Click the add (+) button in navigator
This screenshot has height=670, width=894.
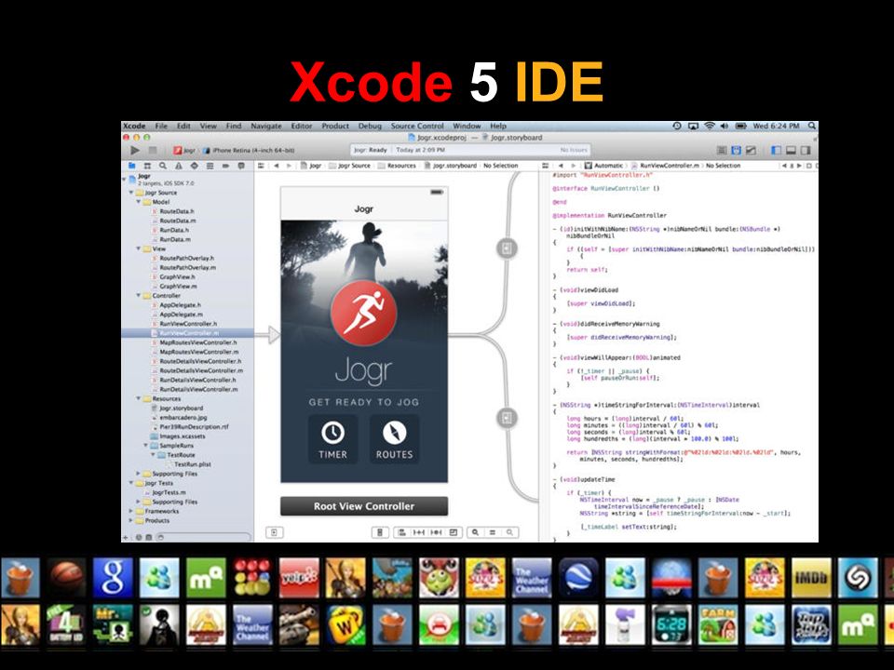(x=126, y=537)
